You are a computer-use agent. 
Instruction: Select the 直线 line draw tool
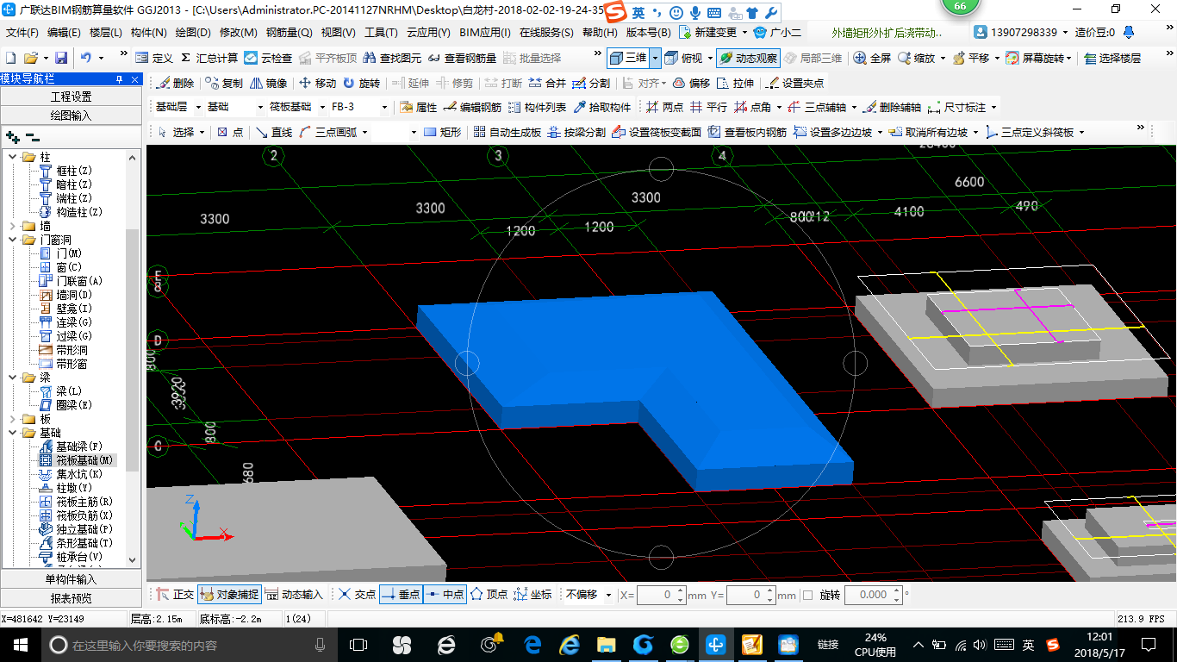pos(274,133)
